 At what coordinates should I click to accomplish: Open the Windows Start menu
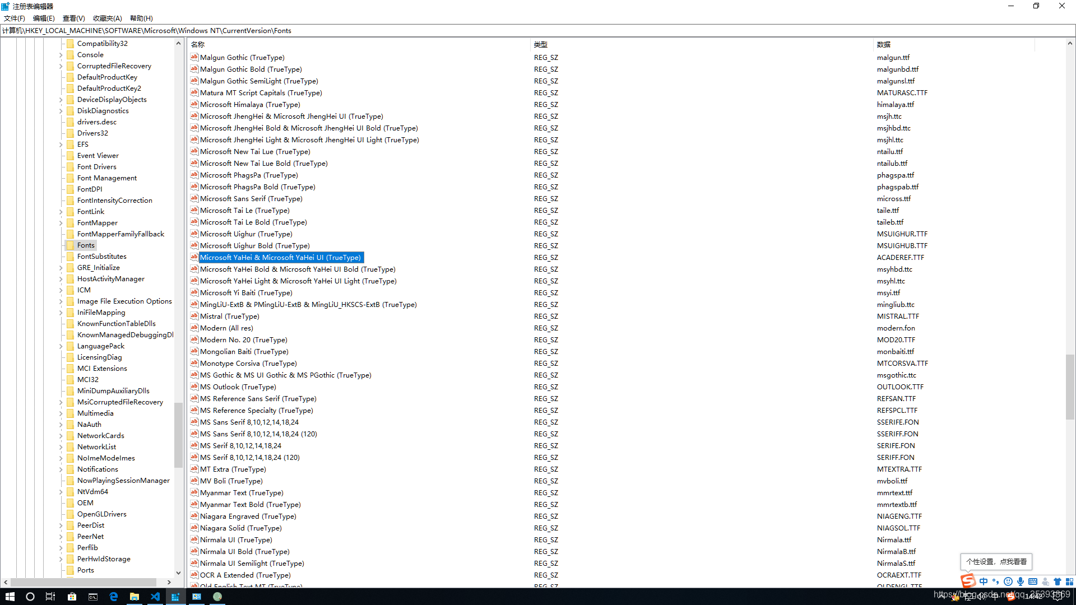tap(10, 597)
